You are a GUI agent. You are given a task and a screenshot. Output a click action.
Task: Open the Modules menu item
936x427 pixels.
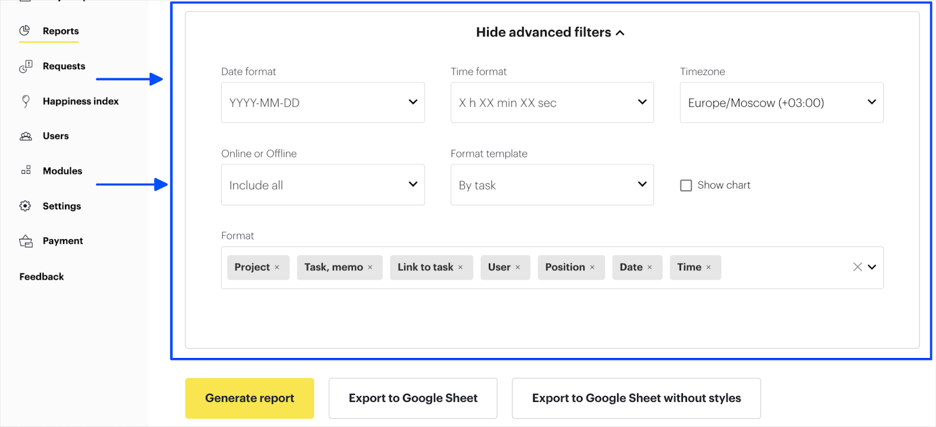(63, 171)
